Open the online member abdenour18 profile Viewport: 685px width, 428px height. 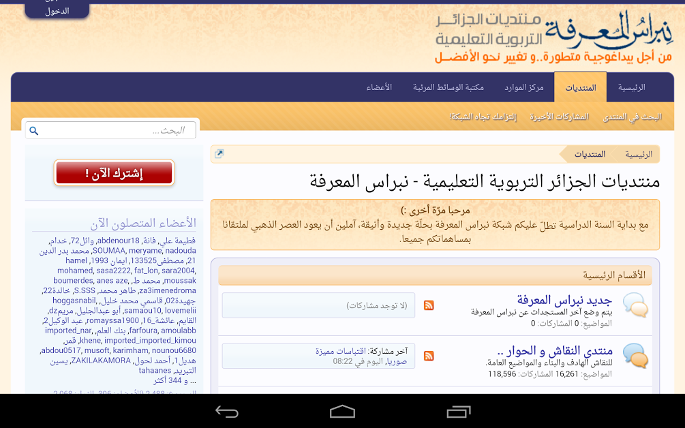click(118, 241)
